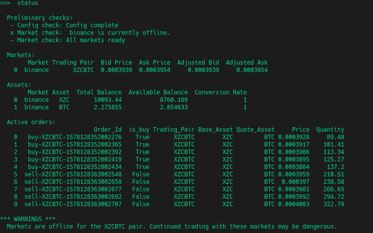Click the 'Total Balance' column header
Image resolution: width=373 pixels, height=233 pixels.
click(x=99, y=92)
